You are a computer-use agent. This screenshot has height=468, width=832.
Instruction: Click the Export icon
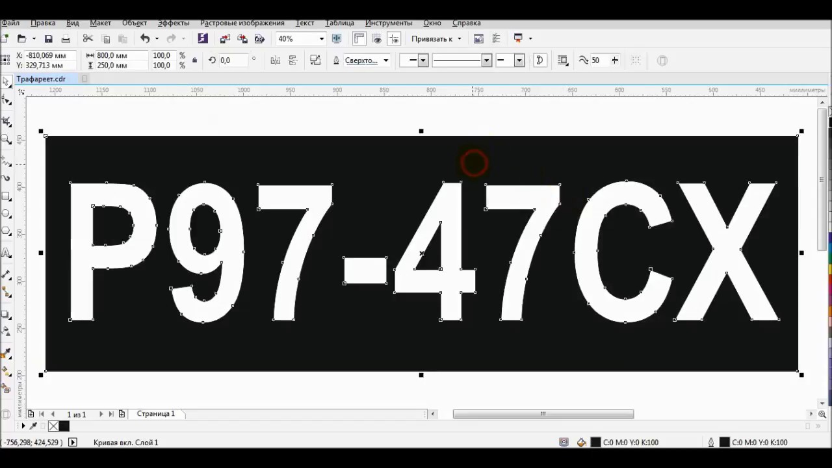click(x=242, y=39)
